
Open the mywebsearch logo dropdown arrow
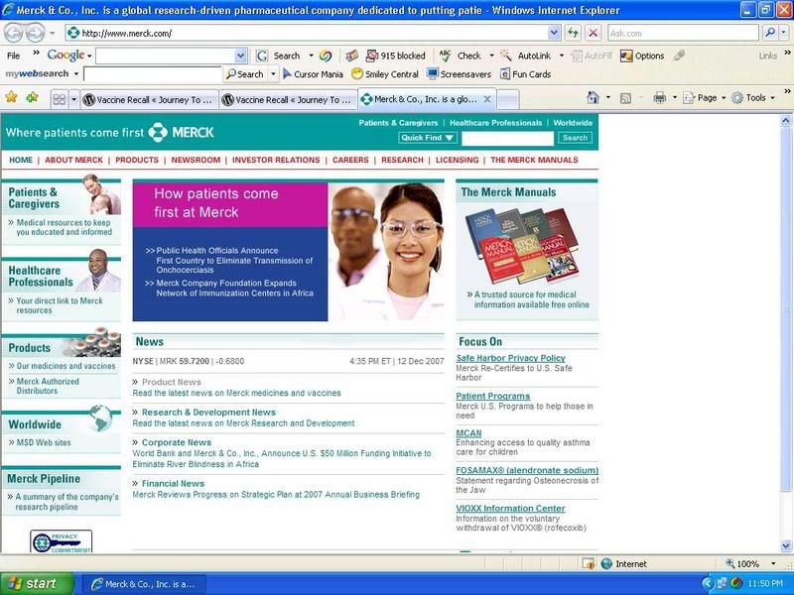coord(76,73)
